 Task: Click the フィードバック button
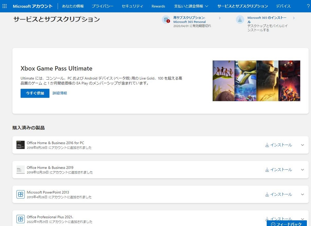[x=287, y=224]
